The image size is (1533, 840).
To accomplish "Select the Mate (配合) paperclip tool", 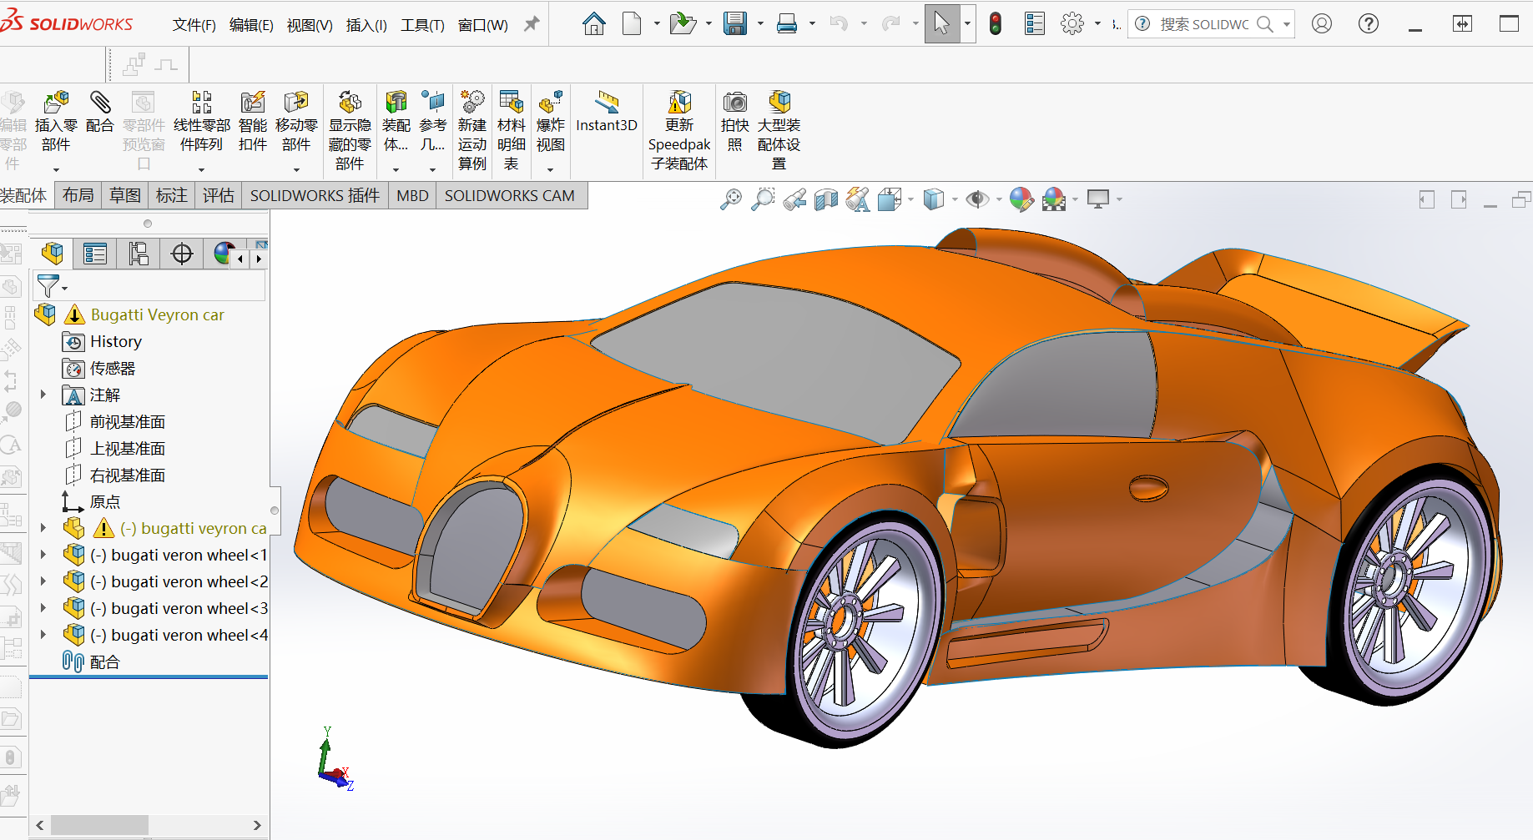I will coord(100,113).
